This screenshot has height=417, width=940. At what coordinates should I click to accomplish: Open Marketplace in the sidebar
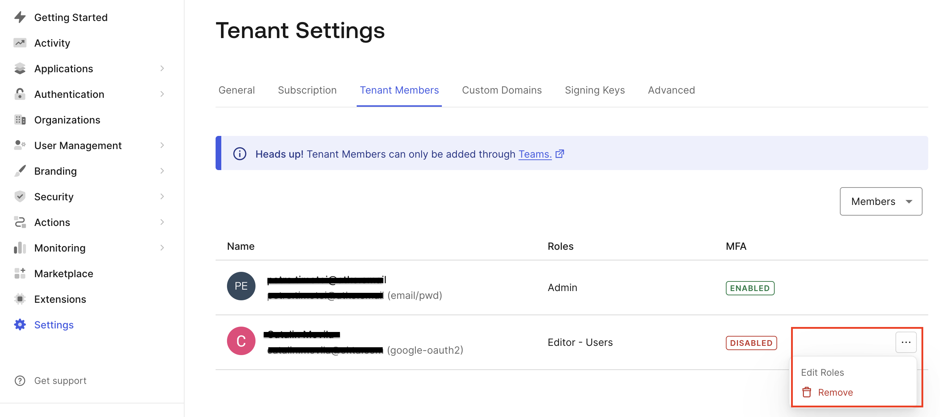click(x=64, y=273)
